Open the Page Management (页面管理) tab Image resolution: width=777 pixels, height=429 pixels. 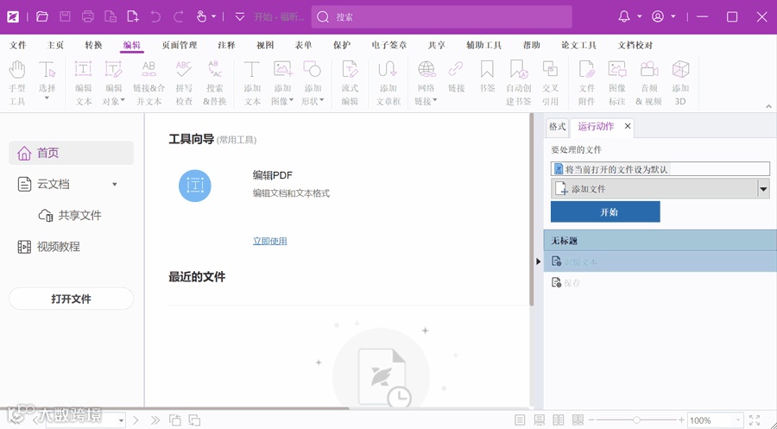click(180, 45)
